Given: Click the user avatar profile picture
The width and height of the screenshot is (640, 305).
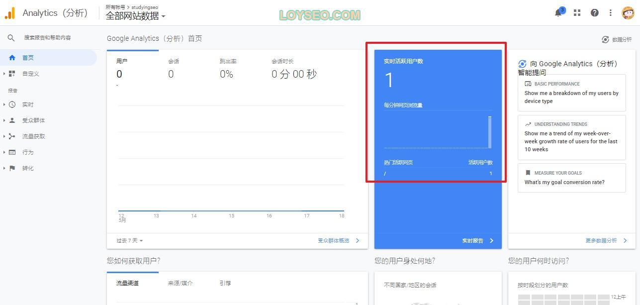Looking at the screenshot, I should click(x=628, y=13).
